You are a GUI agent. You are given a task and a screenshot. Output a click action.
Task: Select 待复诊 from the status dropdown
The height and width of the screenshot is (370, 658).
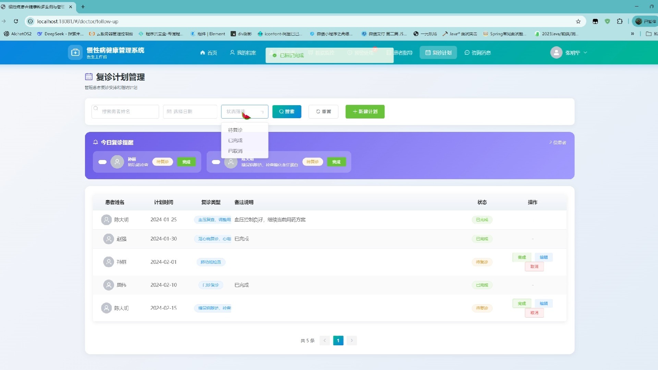tap(235, 130)
